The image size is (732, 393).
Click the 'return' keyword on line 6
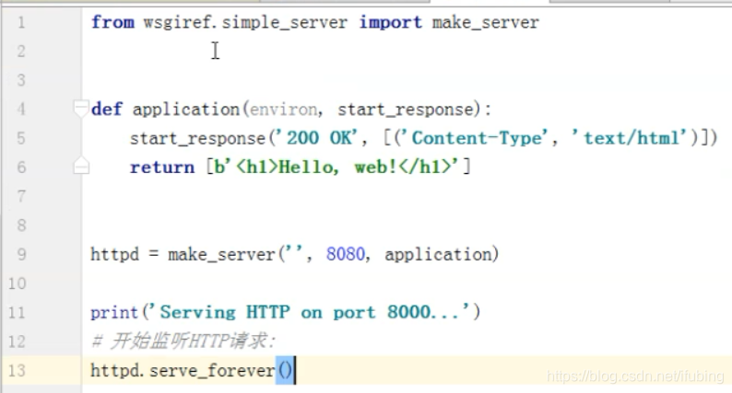point(162,168)
